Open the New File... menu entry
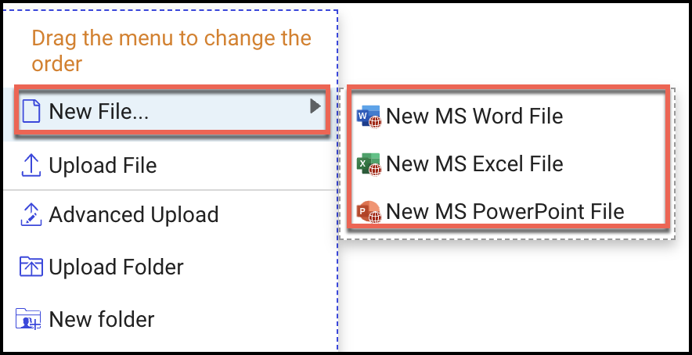 (x=99, y=112)
